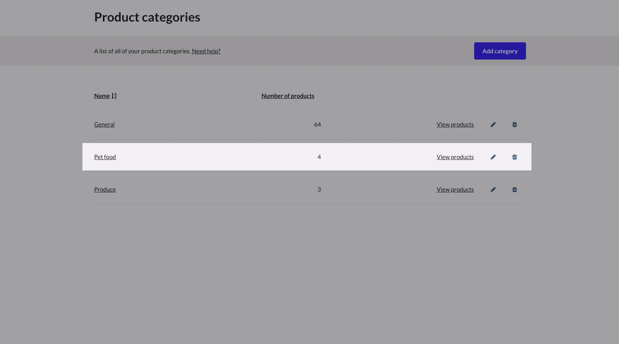Open the Pet food category
This screenshot has height=344, width=619.
coord(105,157)
